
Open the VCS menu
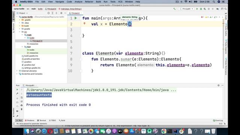coord(120,1)
